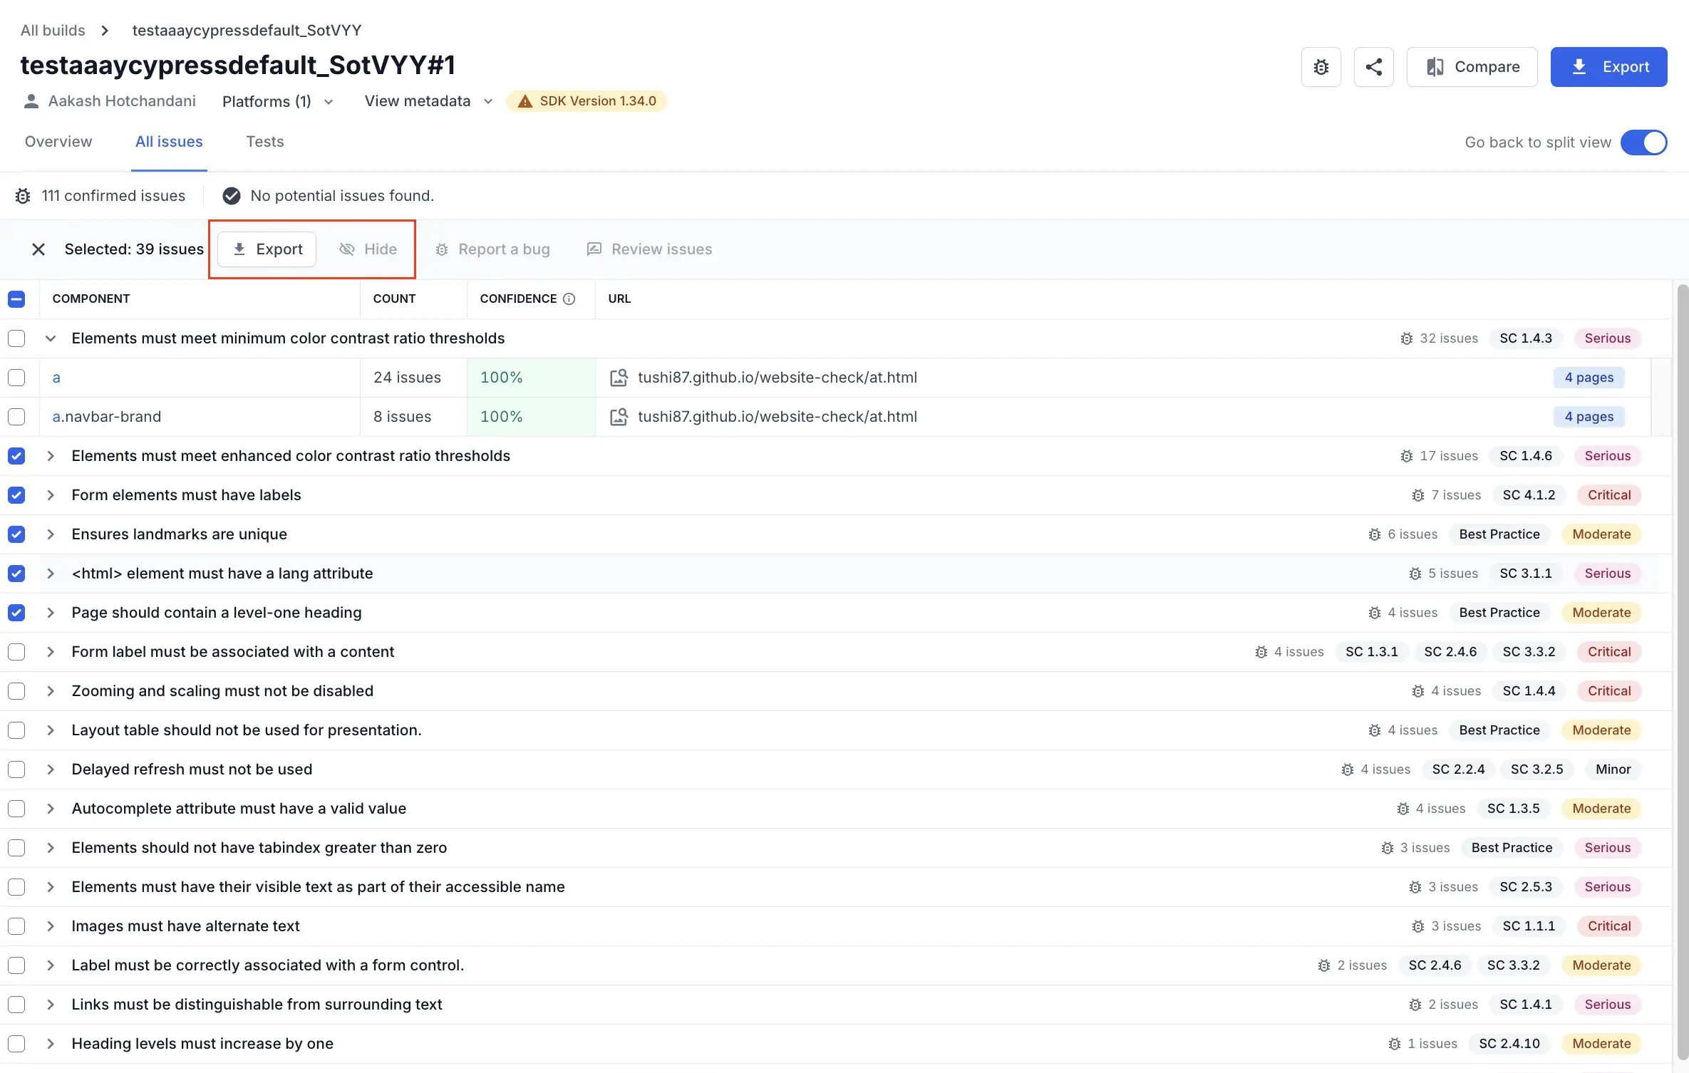This screenshot has width=1689, height=1073.
Task: Export the 39 selected issues
Action: [267, 249]
